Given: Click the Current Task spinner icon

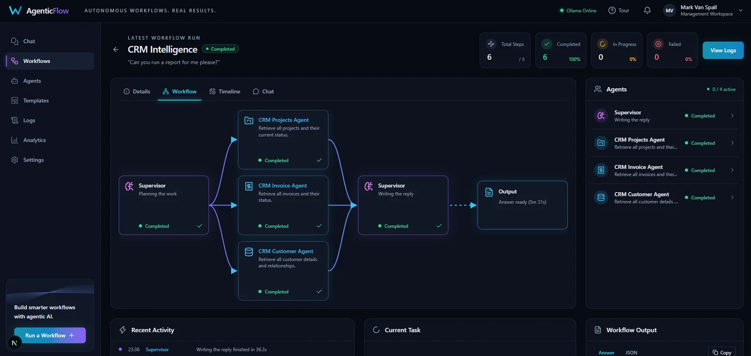Looking at the screenshot, I should (x=376, y=330).
